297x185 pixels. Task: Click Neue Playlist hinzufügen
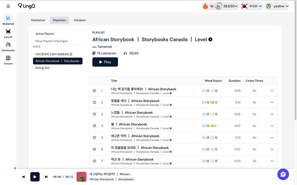click(x=51, y=41)
